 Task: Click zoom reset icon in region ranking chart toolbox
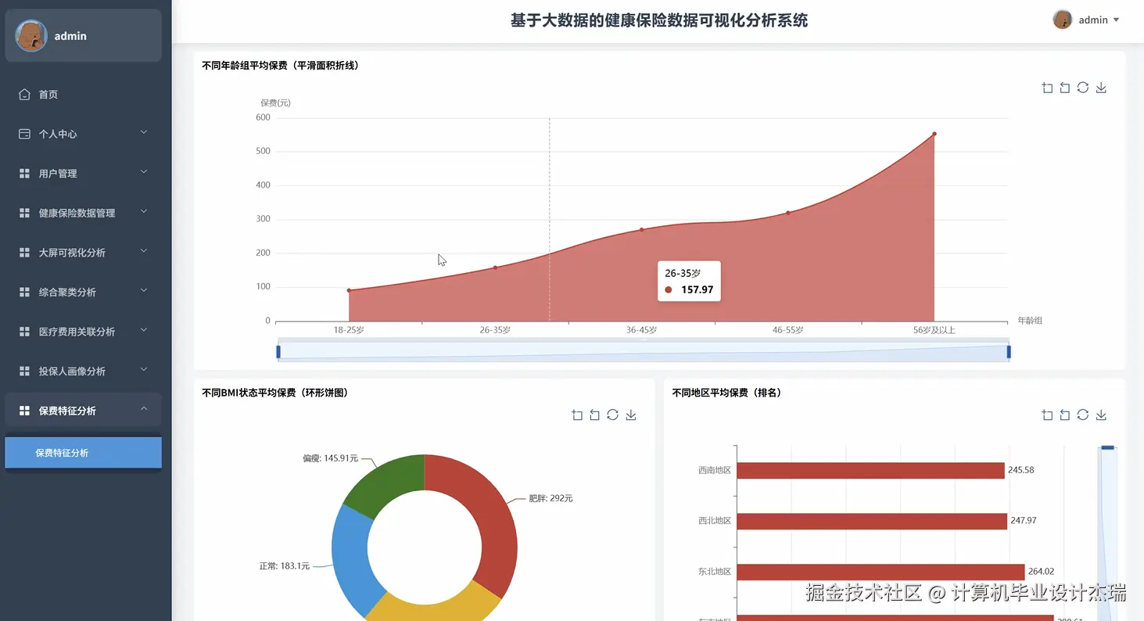1064,415
